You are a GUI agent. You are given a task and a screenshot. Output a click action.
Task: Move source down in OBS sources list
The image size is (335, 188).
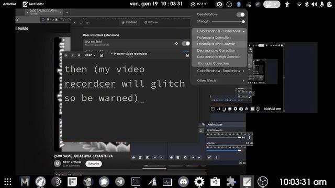point(199,157)
